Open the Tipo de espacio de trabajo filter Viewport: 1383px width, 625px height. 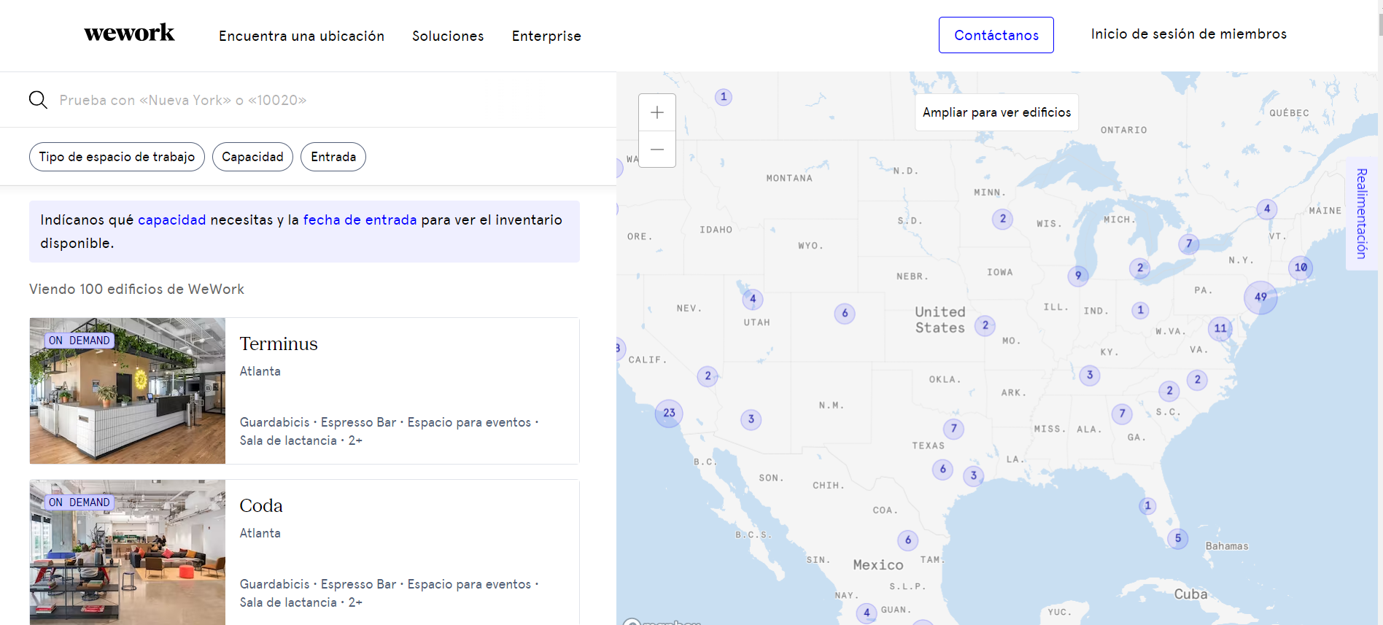117,157
